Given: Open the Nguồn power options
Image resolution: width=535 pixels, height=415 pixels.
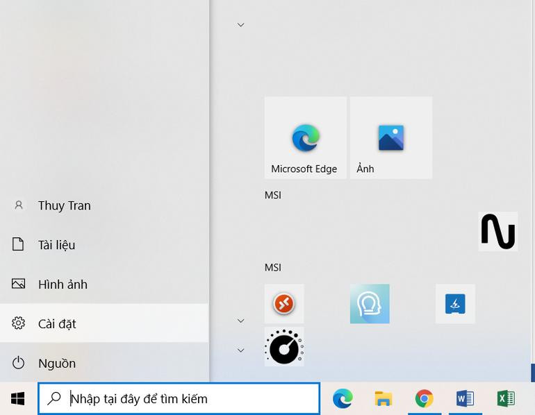Looking at the screenshot, I should coord(56,363).
